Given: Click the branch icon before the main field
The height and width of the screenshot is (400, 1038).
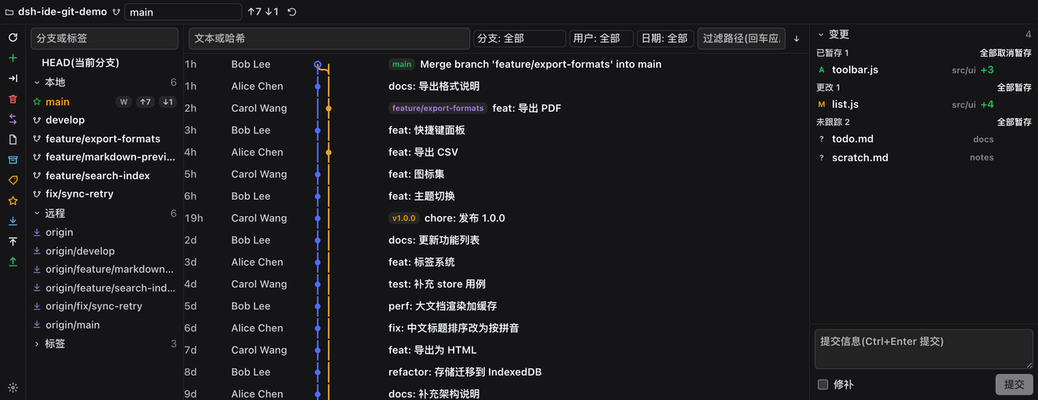Looking at the screenshot, I should 116,12.
